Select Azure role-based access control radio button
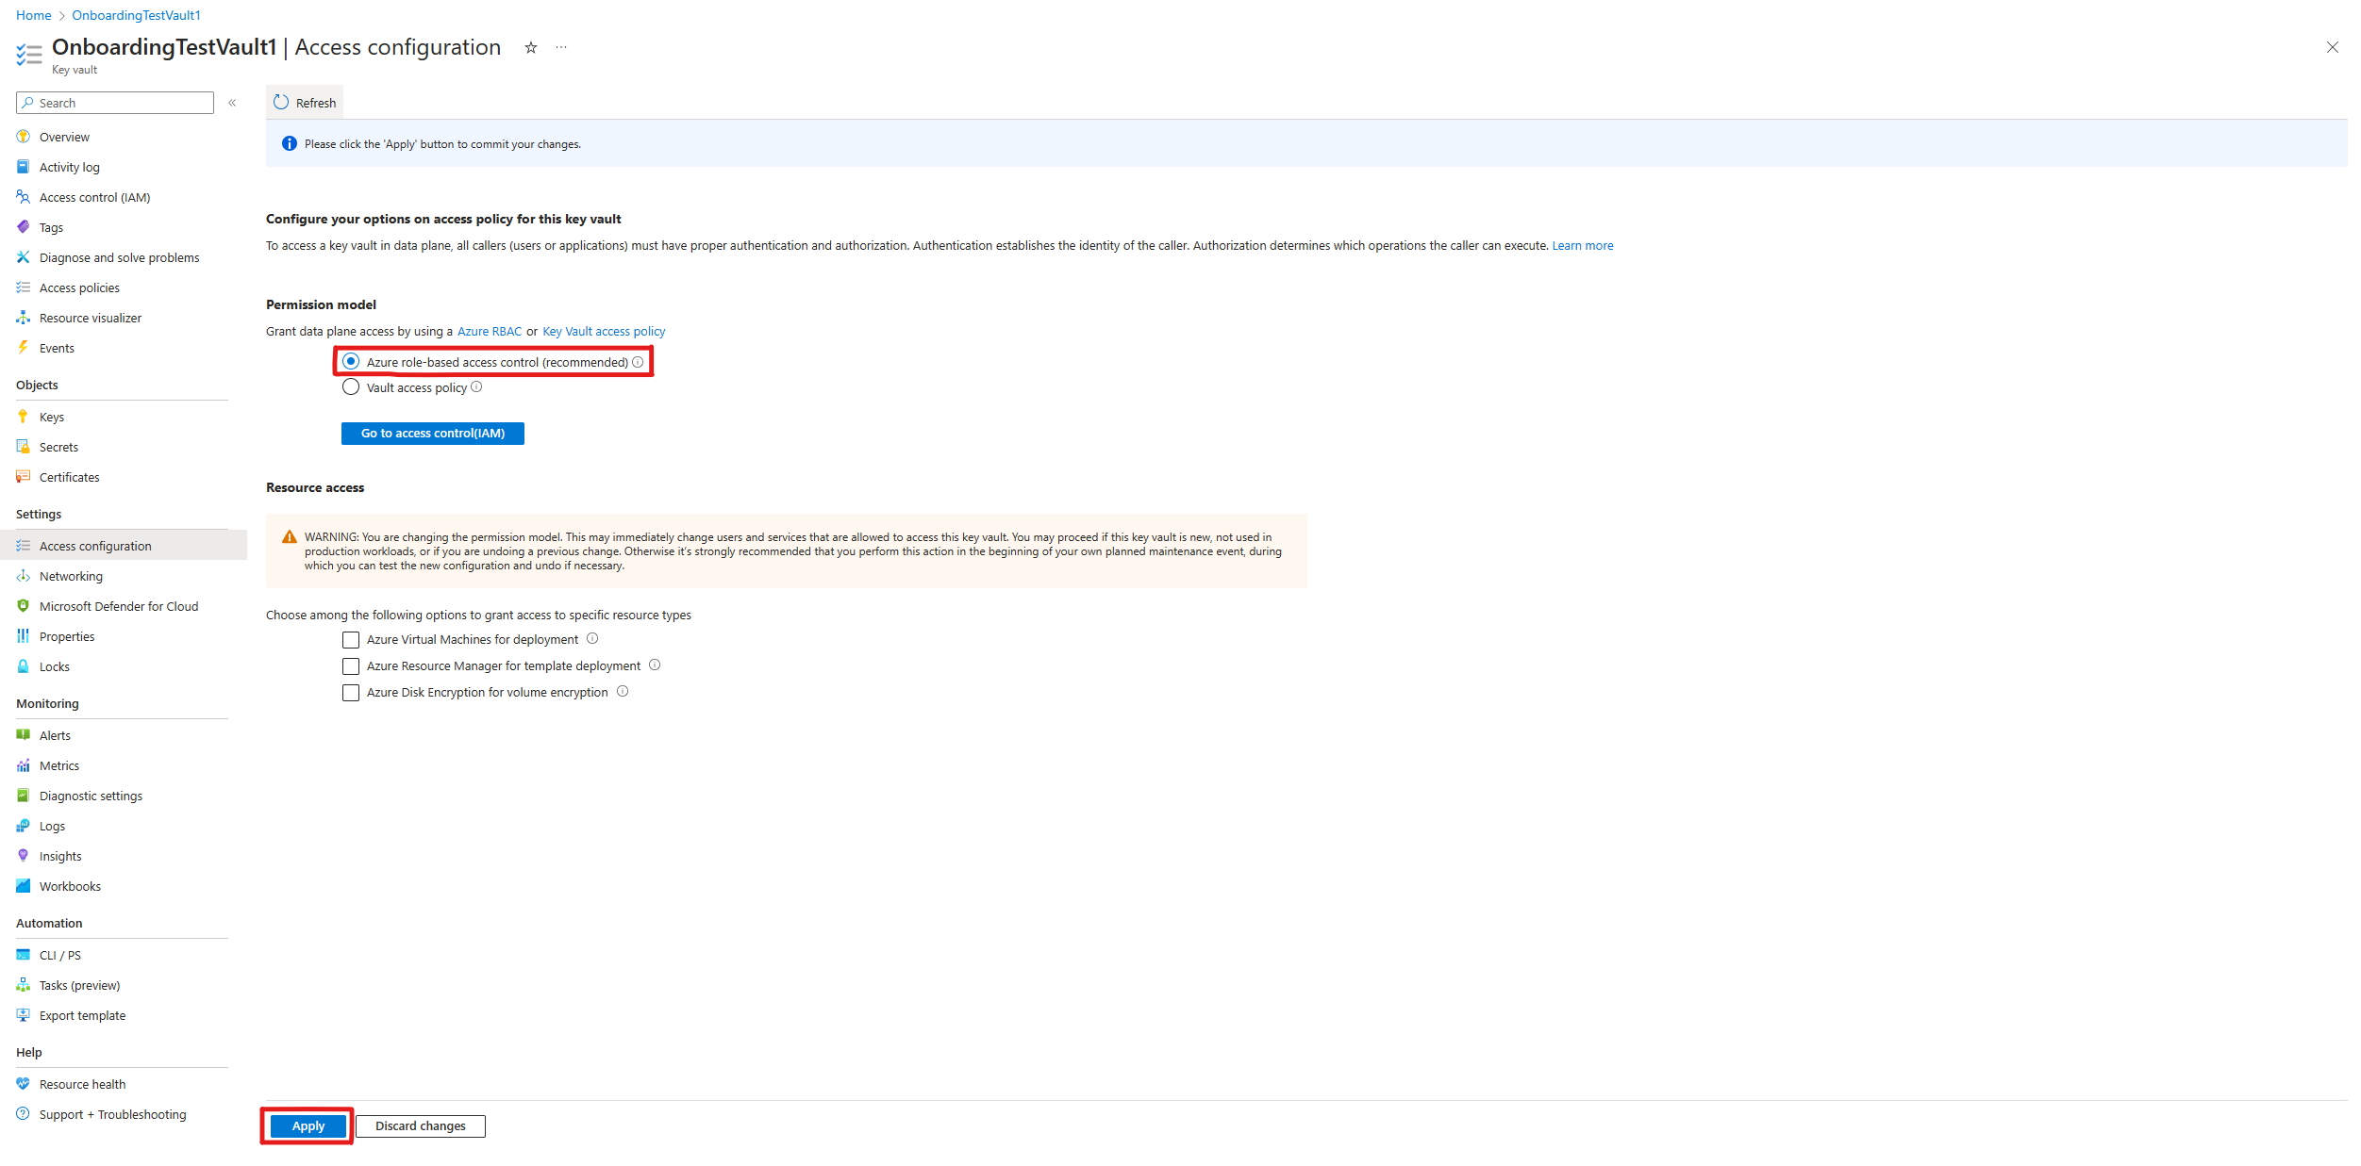Viewport: 2361px width, 1166px height. pyautogui.click(x=349, y=361)
